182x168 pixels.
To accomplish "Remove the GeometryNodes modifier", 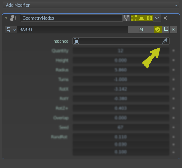I will pyautogui.click(x=165, y=18).
